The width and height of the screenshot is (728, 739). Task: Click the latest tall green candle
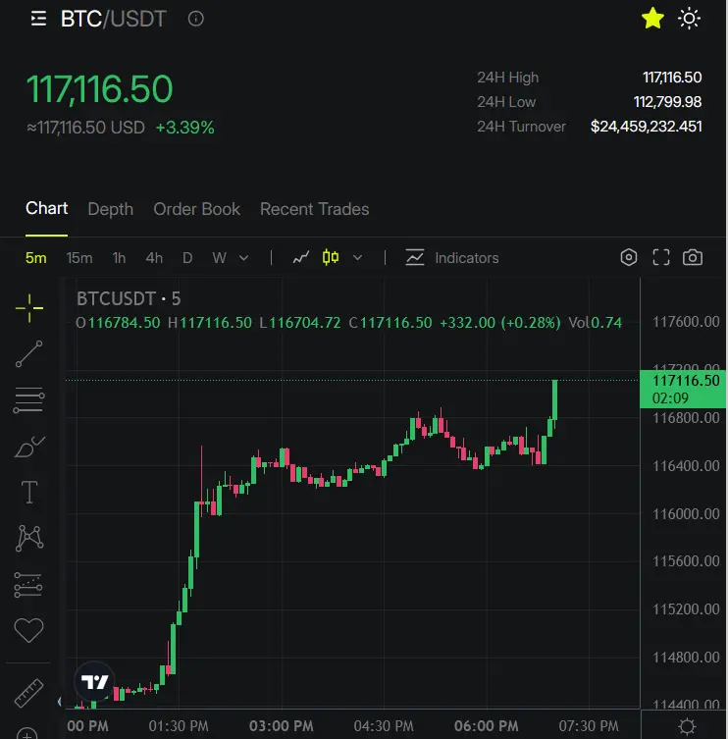pos(555,399)
